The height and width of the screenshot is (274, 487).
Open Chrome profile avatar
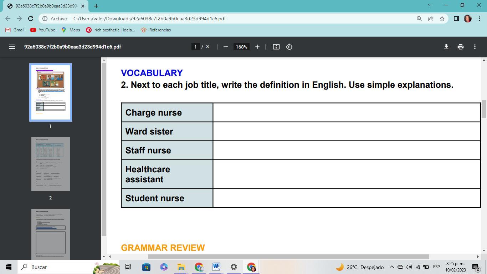[468, 19]
